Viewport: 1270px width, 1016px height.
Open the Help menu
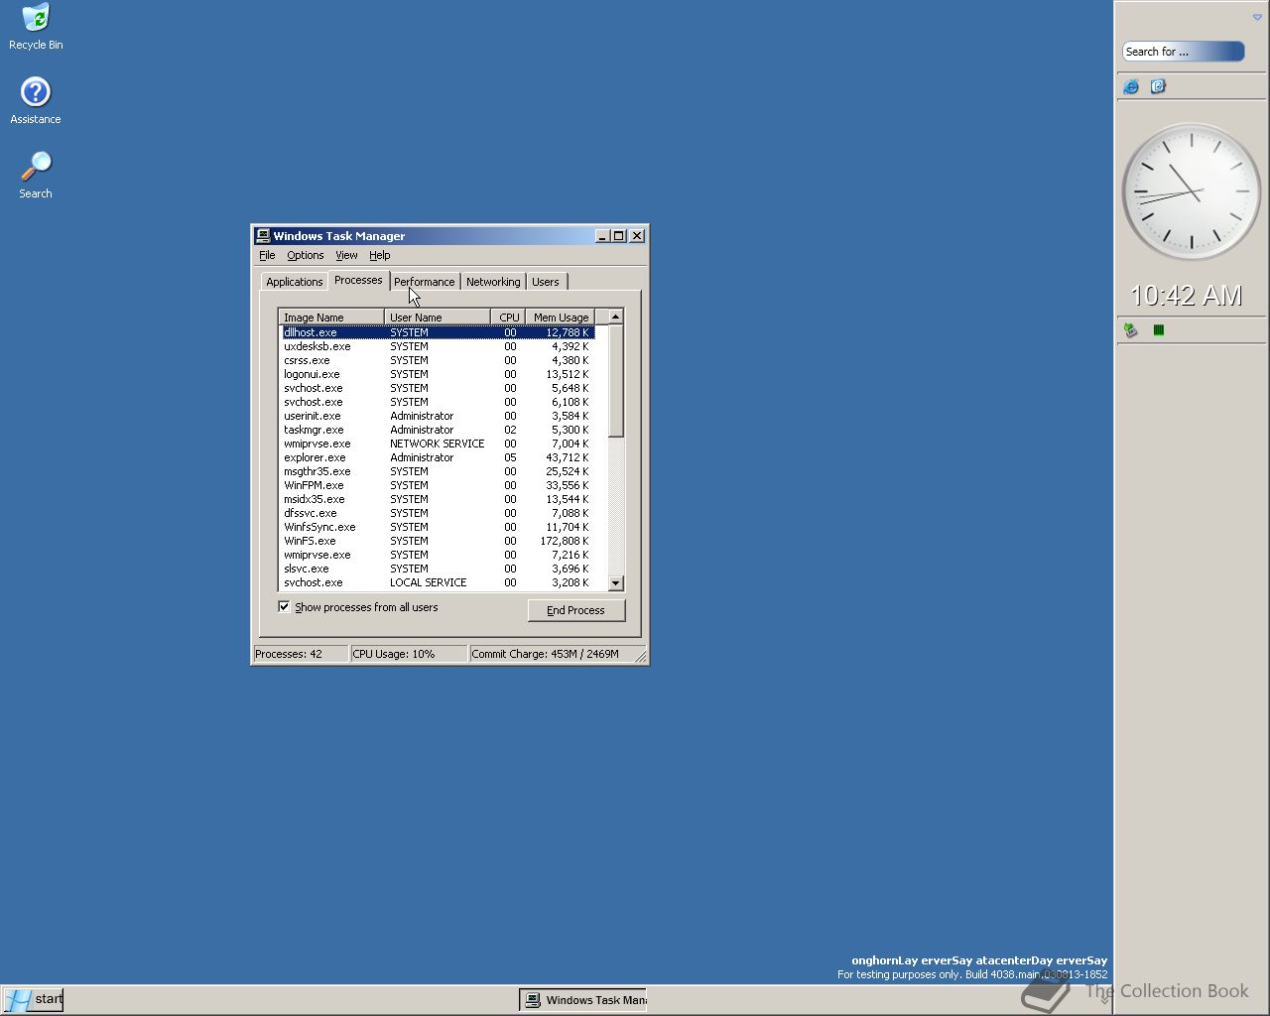[x=380, y=255]
